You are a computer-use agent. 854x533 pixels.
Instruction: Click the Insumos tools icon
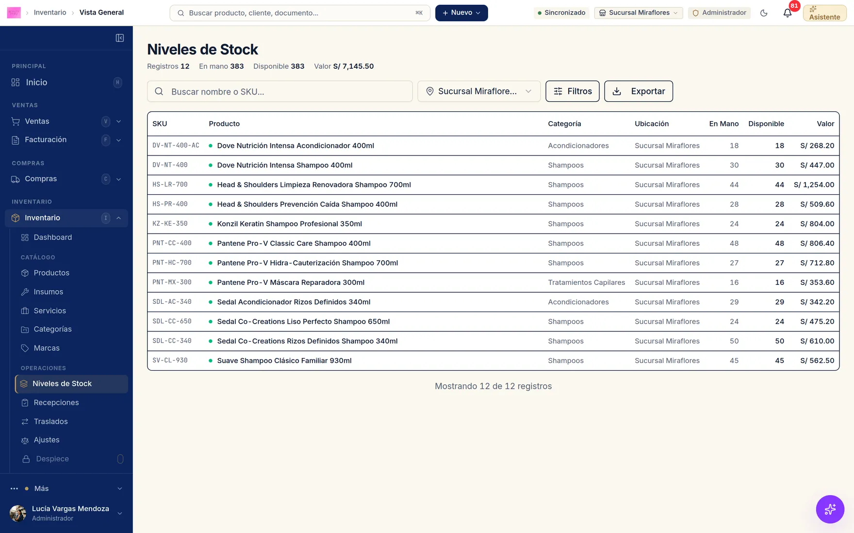pos(25,292)
